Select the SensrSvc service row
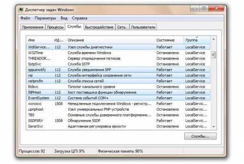Image resolution: width=244 pixels, height=164 pixels. pos(118,126)
